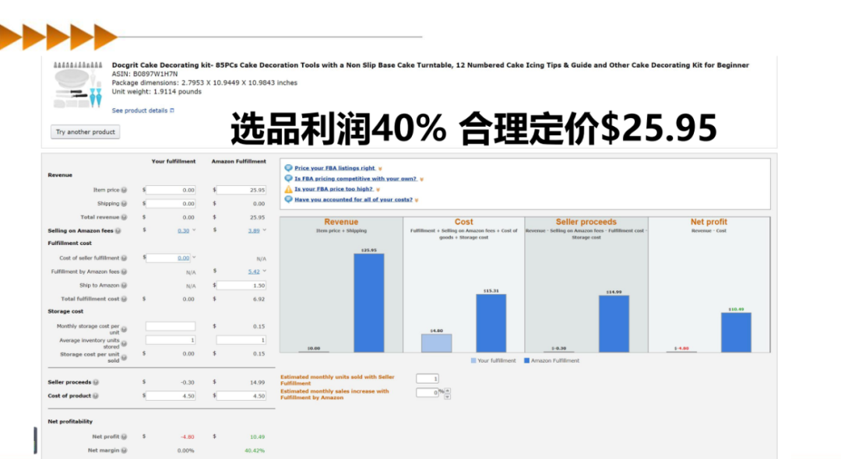This screenshot has width=841, height=459.
Task: Click help icon for Average inventory units stored
Action: pos(124,343)
